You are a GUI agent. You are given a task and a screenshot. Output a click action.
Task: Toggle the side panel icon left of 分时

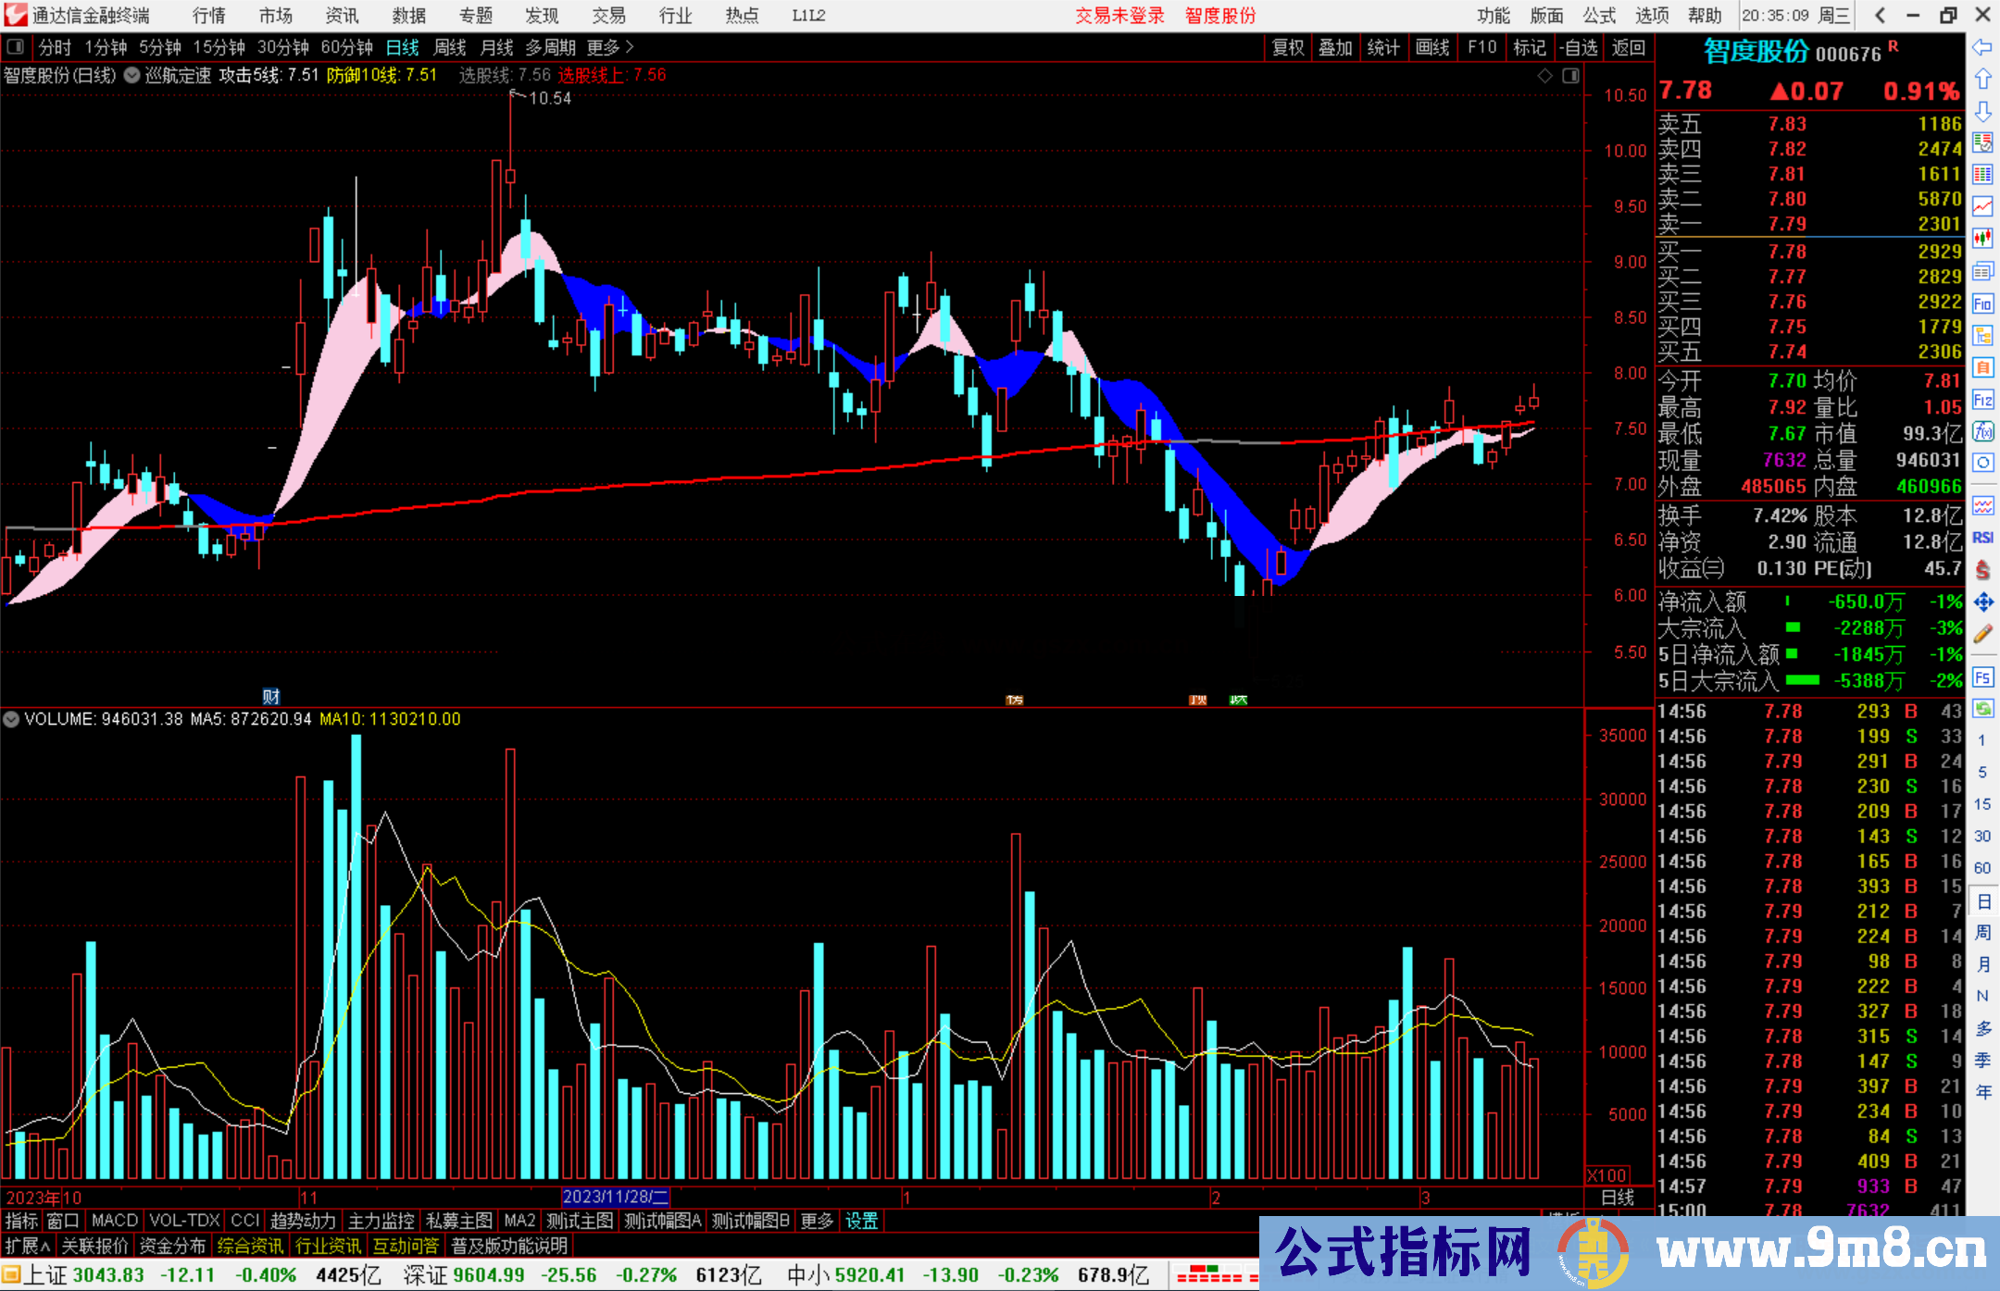(15, 47)
